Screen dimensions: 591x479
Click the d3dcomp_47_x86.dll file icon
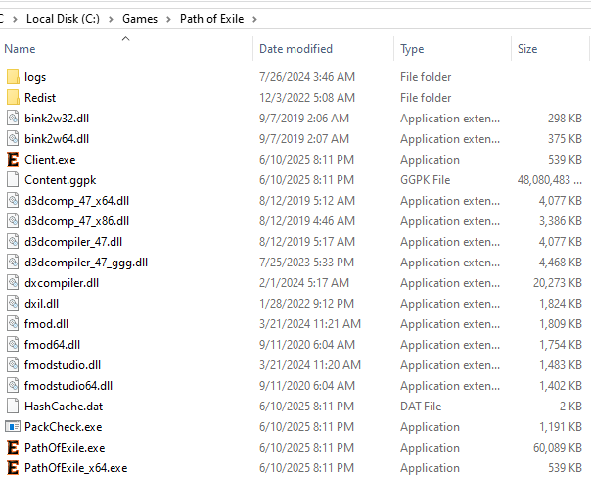(13, 221)
